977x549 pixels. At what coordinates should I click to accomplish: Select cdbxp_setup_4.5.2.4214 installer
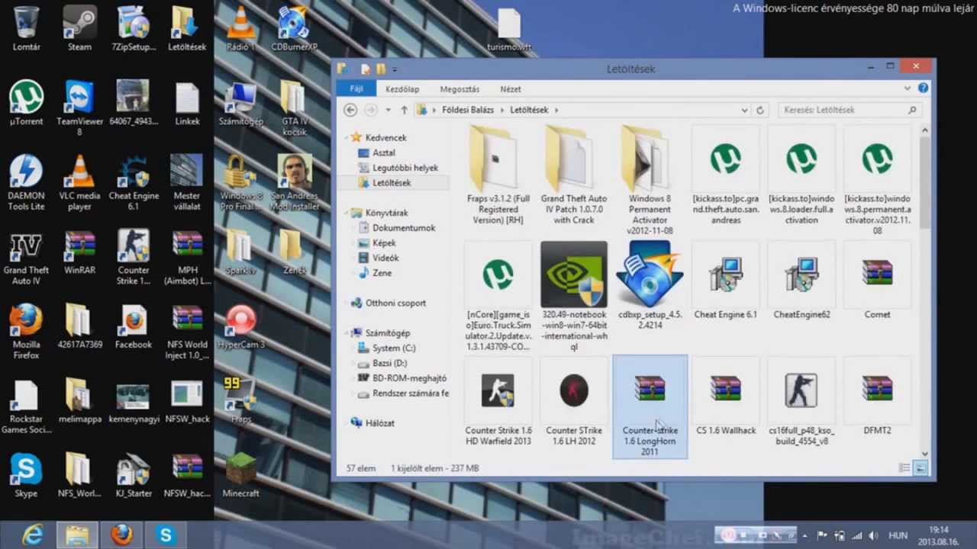(x=650, y=286)
